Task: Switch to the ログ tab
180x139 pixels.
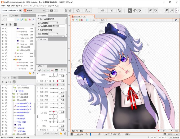Action: [15, 78]
